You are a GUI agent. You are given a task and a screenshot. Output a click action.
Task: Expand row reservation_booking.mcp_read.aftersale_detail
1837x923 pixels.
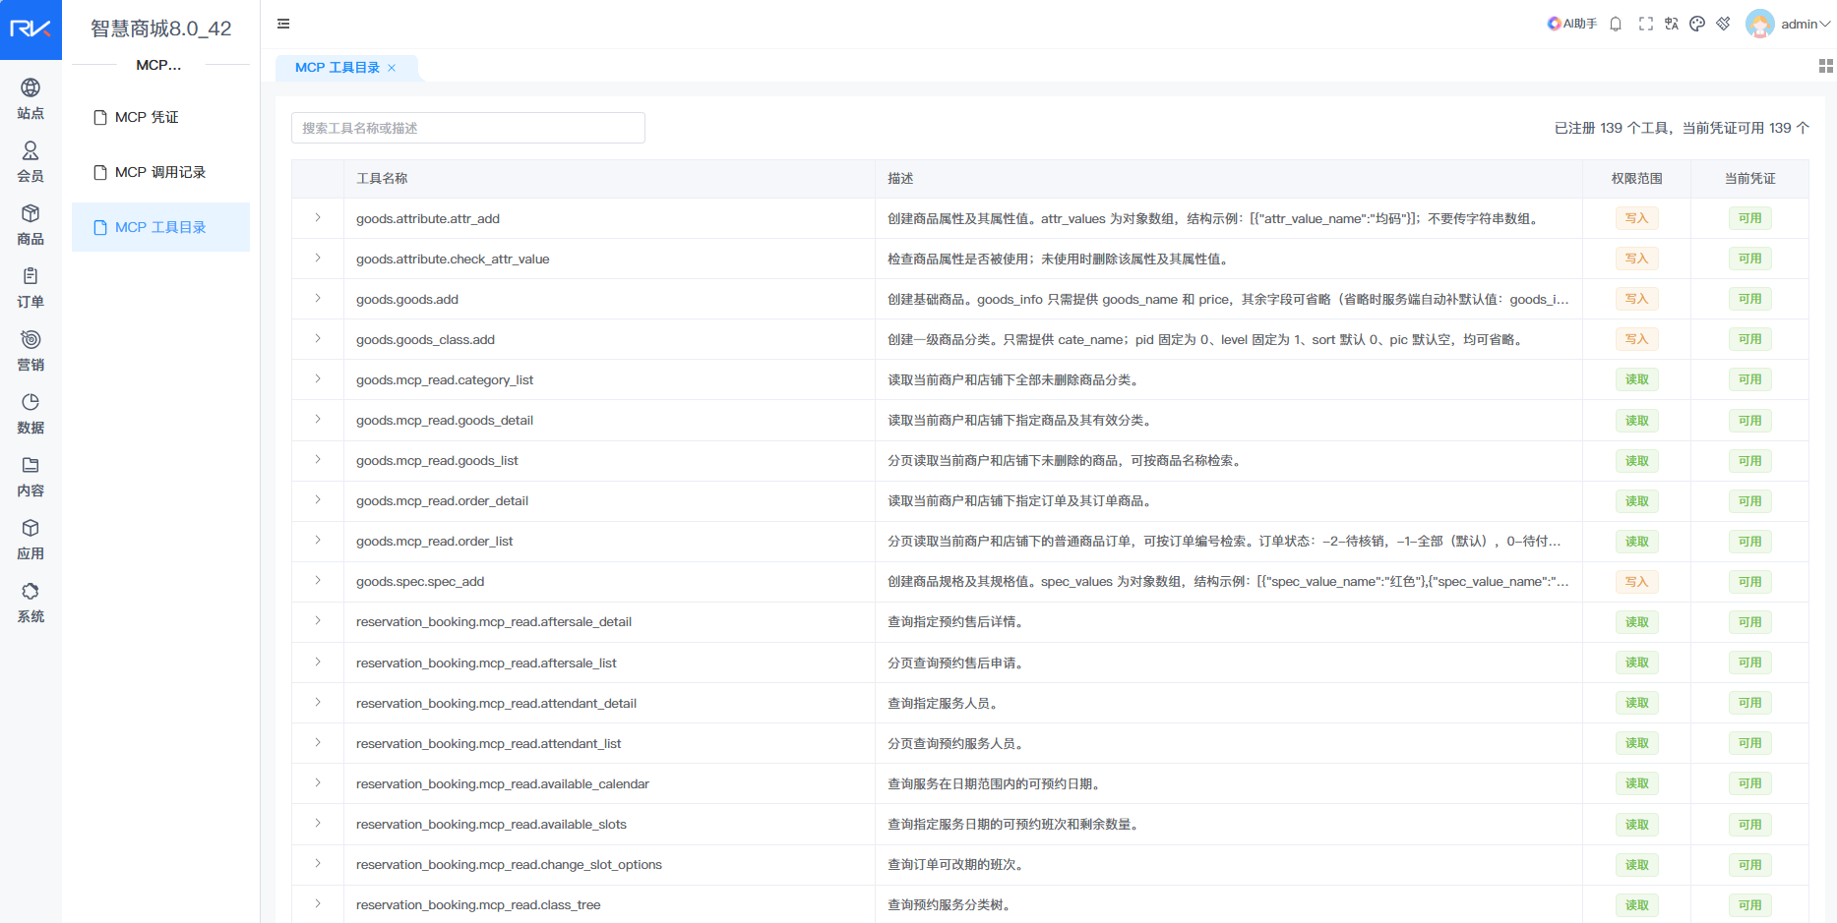point(318,620)
